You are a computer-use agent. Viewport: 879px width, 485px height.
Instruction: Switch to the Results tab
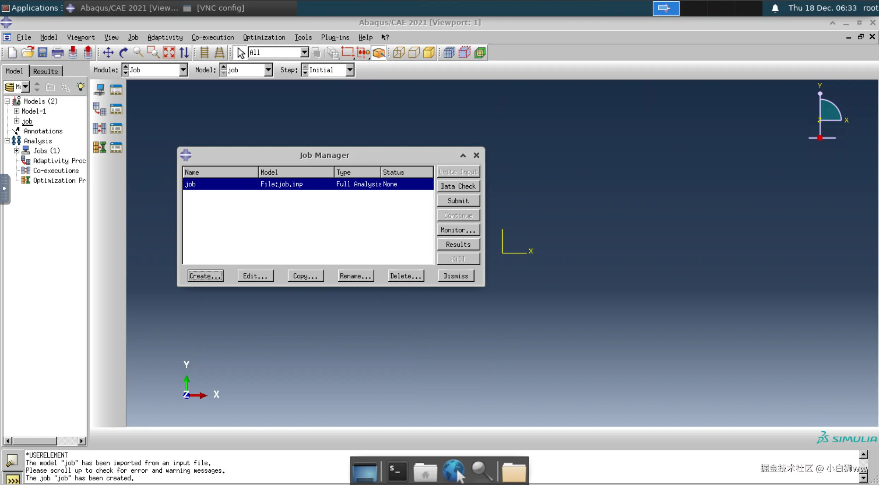pos(45,71)
